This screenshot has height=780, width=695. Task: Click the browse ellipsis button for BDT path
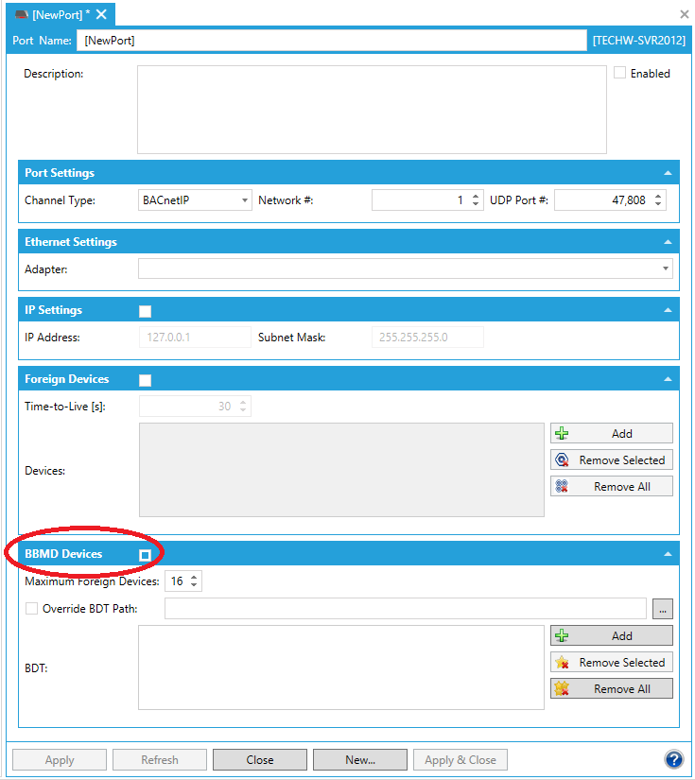(x=662, y=609)
